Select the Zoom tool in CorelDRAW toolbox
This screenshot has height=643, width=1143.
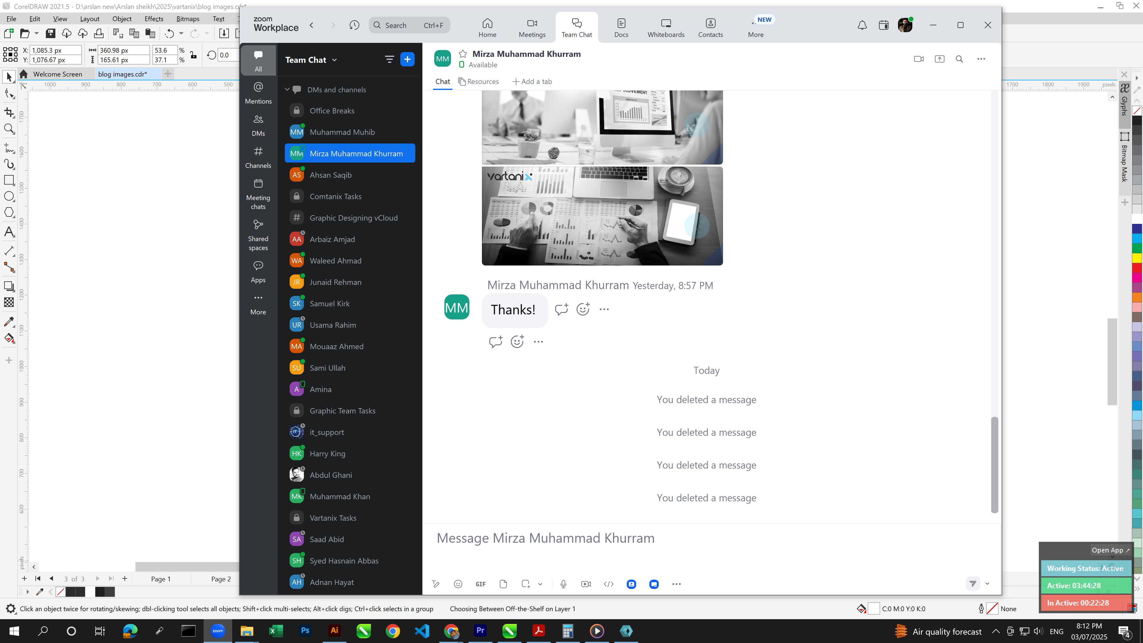click(x=9, y=129)
